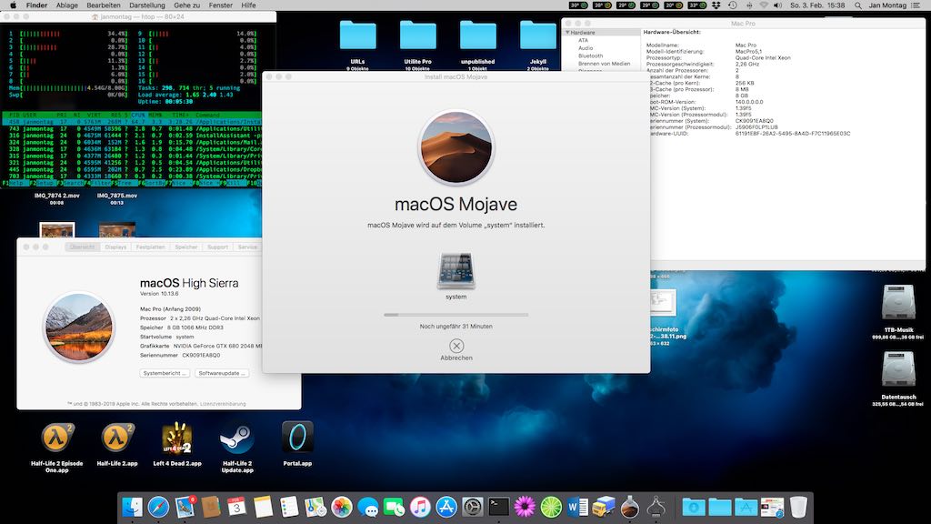Screen dimensions: 931x524
Task: Open Safari from the Dock
Action: coord(157,508)
